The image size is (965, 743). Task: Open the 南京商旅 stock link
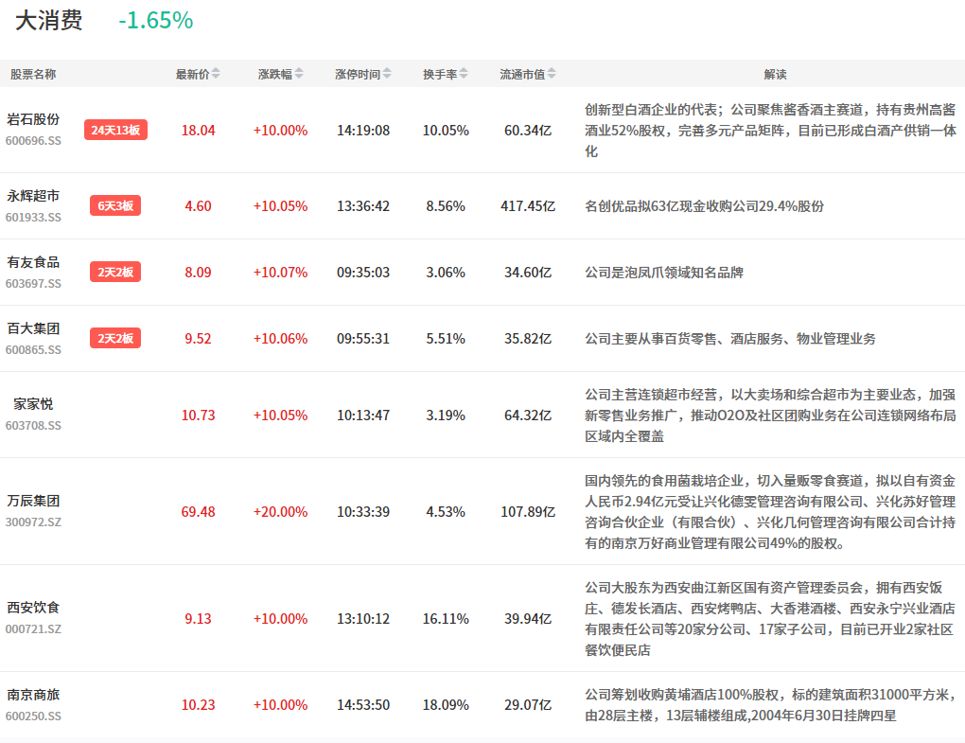[x=33, y=695]
